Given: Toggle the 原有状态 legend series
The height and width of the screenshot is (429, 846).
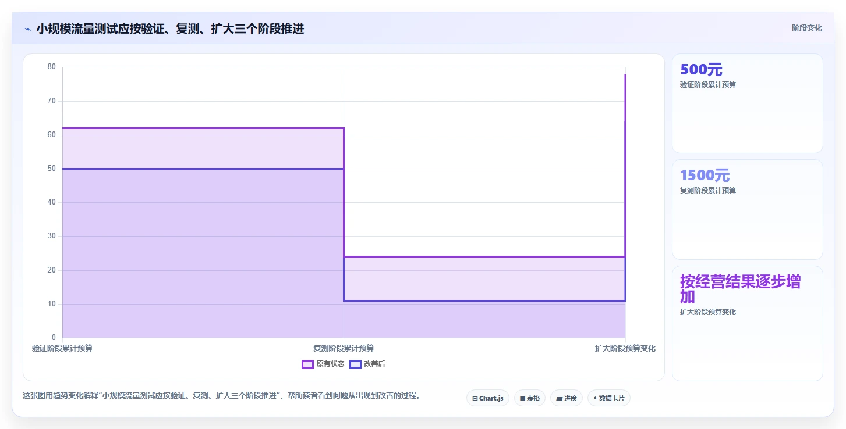Looking at the screenshot, I should point(323,364).
